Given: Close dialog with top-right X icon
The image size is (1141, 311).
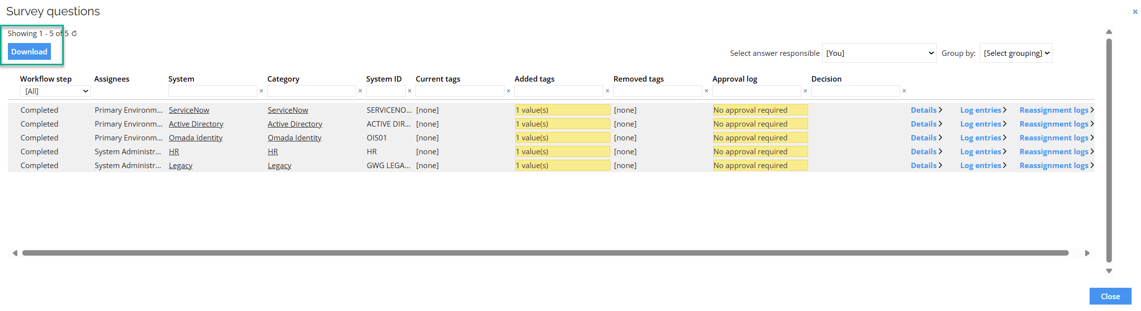Looking at the screenshot, I should coord(1135,11).
